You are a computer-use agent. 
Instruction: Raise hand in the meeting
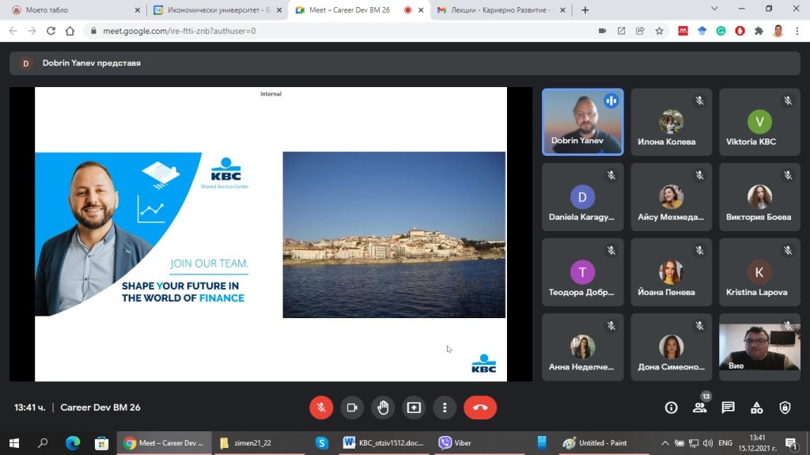click(x=383, y=408)
